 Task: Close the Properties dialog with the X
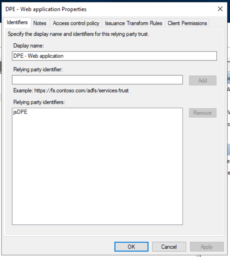pyautogui.click(x=220, y=9)
